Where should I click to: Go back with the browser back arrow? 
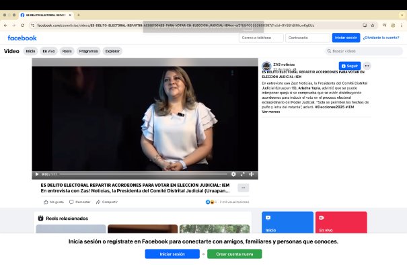(x=5, y=26)
